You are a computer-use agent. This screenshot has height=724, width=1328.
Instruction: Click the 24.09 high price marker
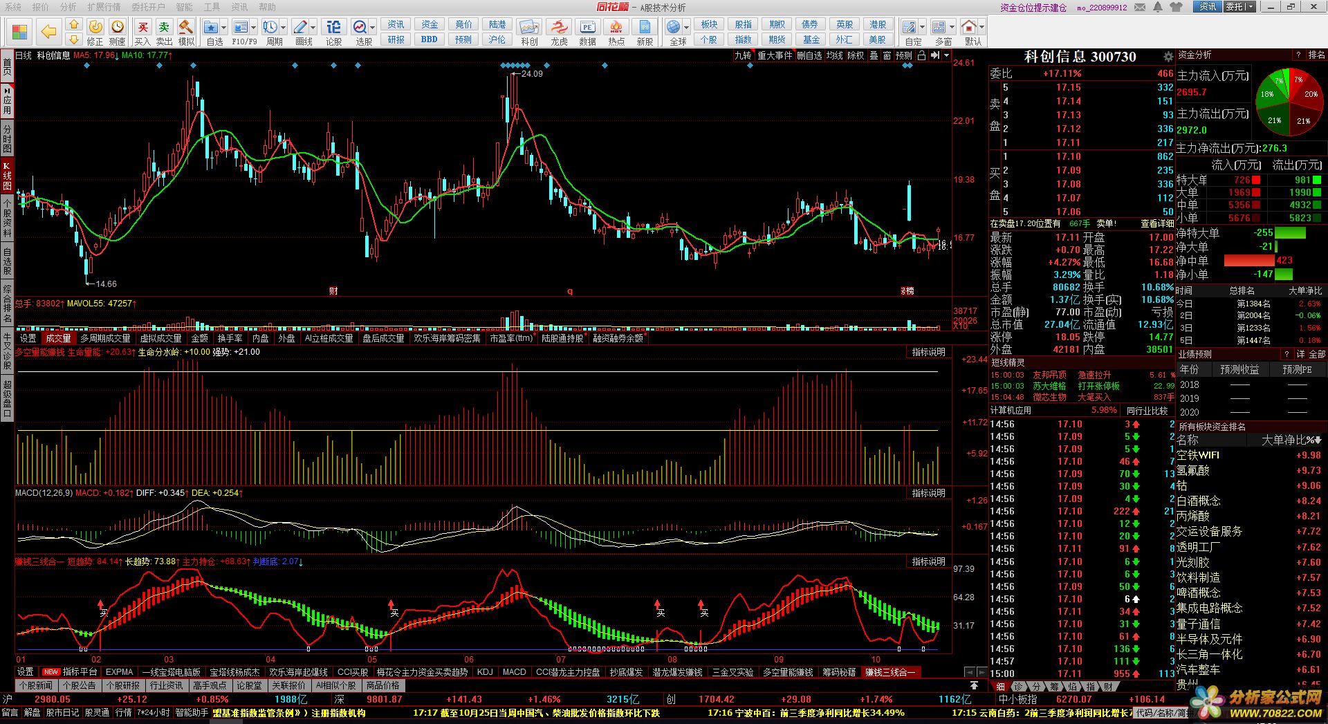pos(531,73)
